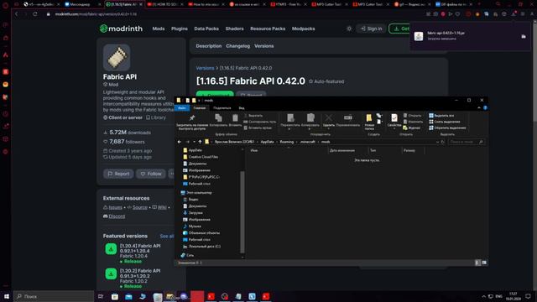
Task: Open the Plugins category on Modrinth
Action: pos(180,29)
